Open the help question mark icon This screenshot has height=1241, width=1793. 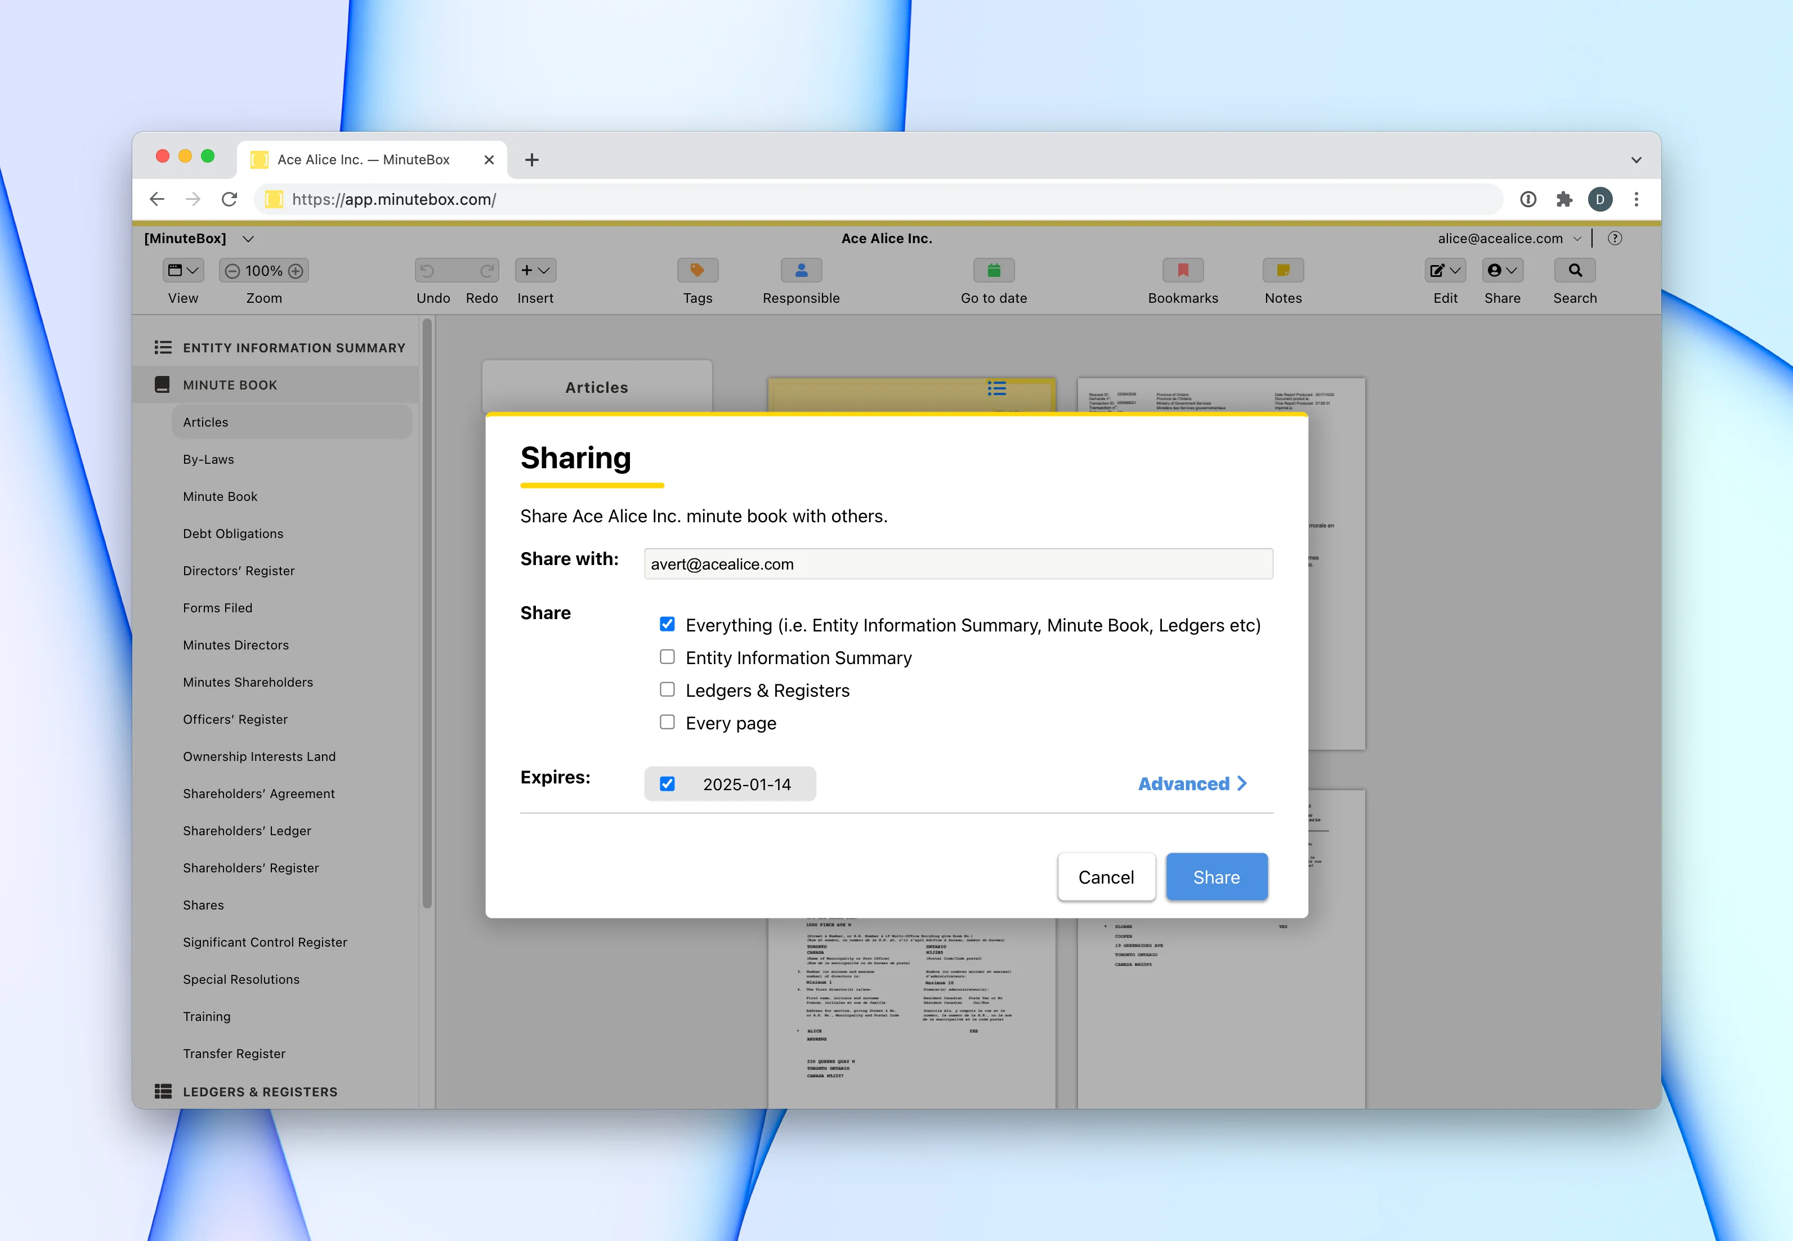pyautogui.click(x=1614, y=239)
